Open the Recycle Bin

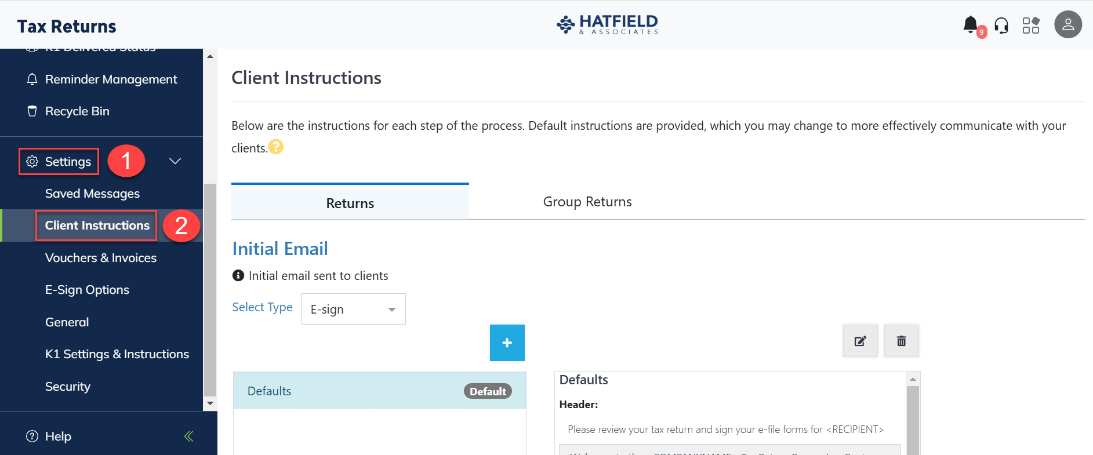click(x=77, y=111)
